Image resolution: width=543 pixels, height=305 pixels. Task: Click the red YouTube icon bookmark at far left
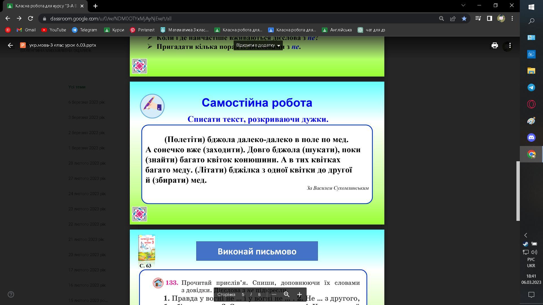point(8,30)
